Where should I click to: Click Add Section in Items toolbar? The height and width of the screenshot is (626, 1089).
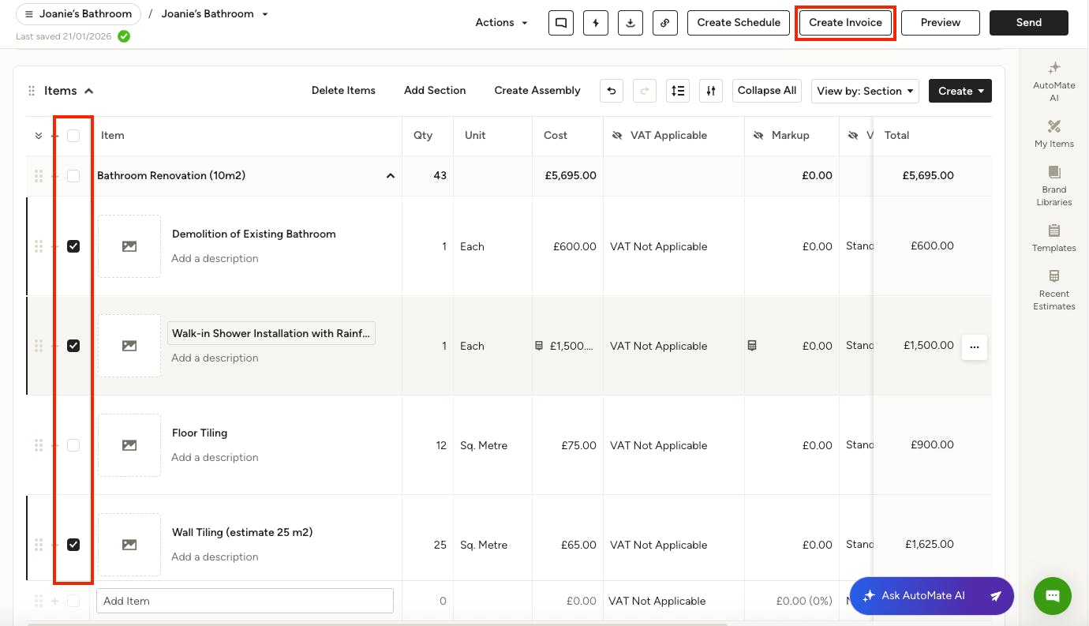(435, 91)
